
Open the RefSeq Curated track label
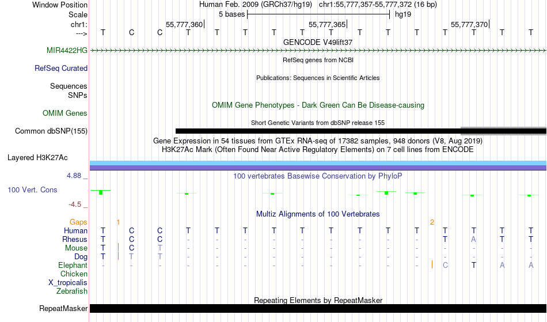pos(60,68)
